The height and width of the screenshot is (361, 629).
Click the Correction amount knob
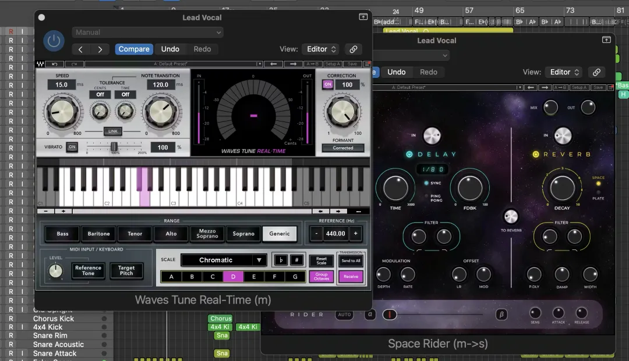point(343,112)
